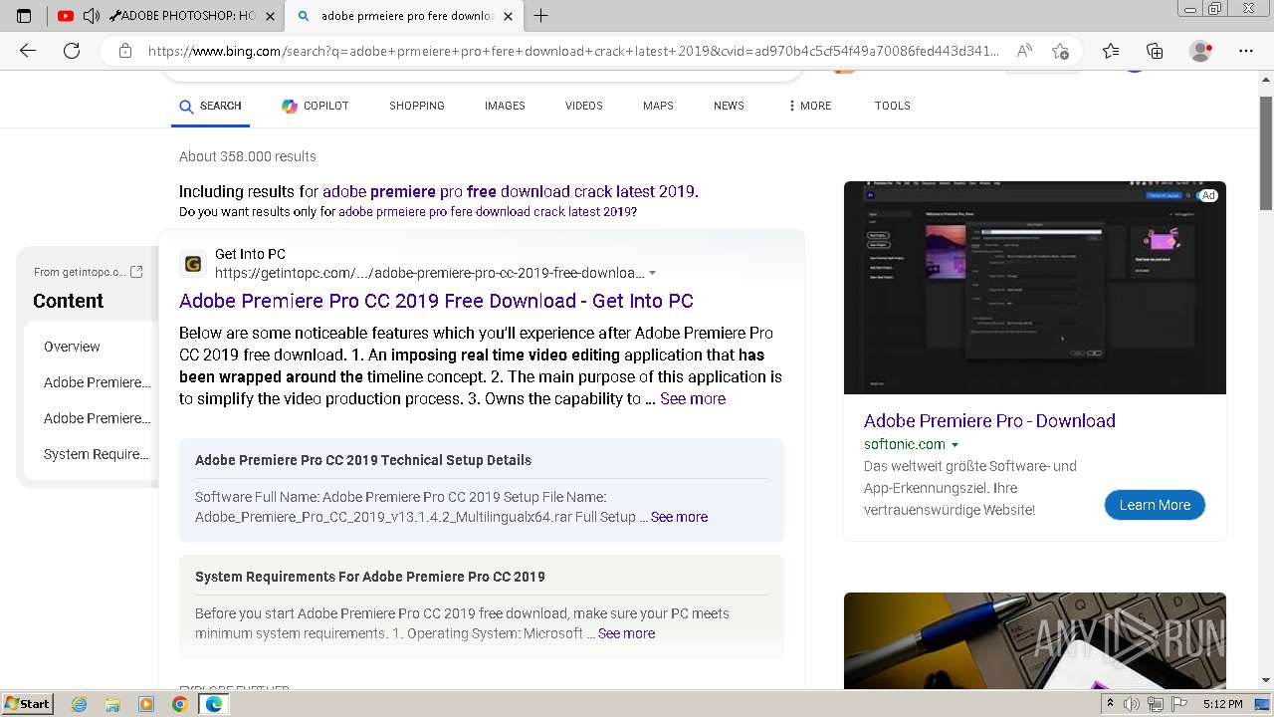
Task: Open the corrected query 'adobe premiere pro free download crack latest 2019'
Action: 509,191
